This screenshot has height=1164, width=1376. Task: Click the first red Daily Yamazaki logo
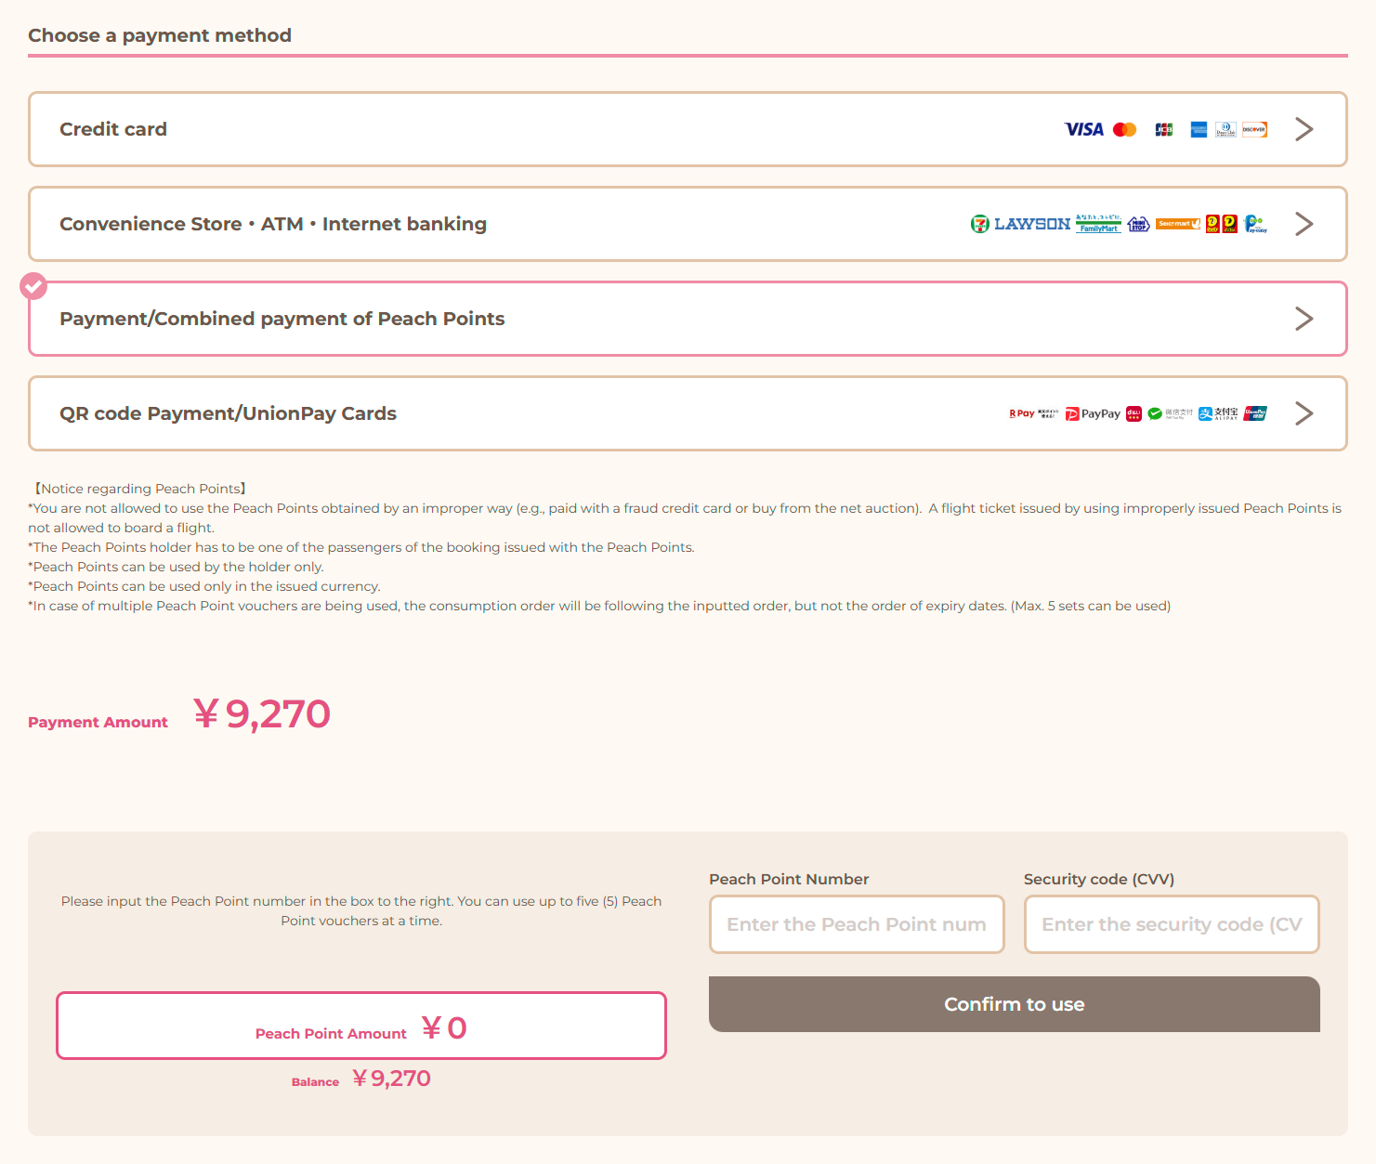(x=1212, y=224)
